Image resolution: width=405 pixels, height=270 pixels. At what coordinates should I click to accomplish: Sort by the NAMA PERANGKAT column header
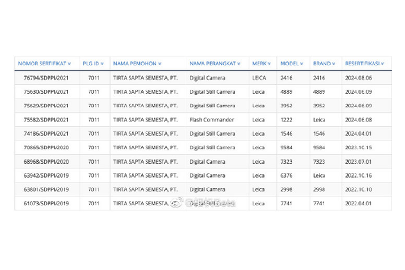point(215,64)
